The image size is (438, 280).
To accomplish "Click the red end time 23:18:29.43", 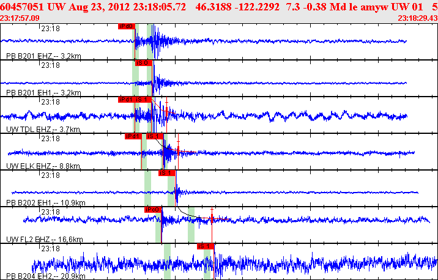I will (x=417, y=18).
